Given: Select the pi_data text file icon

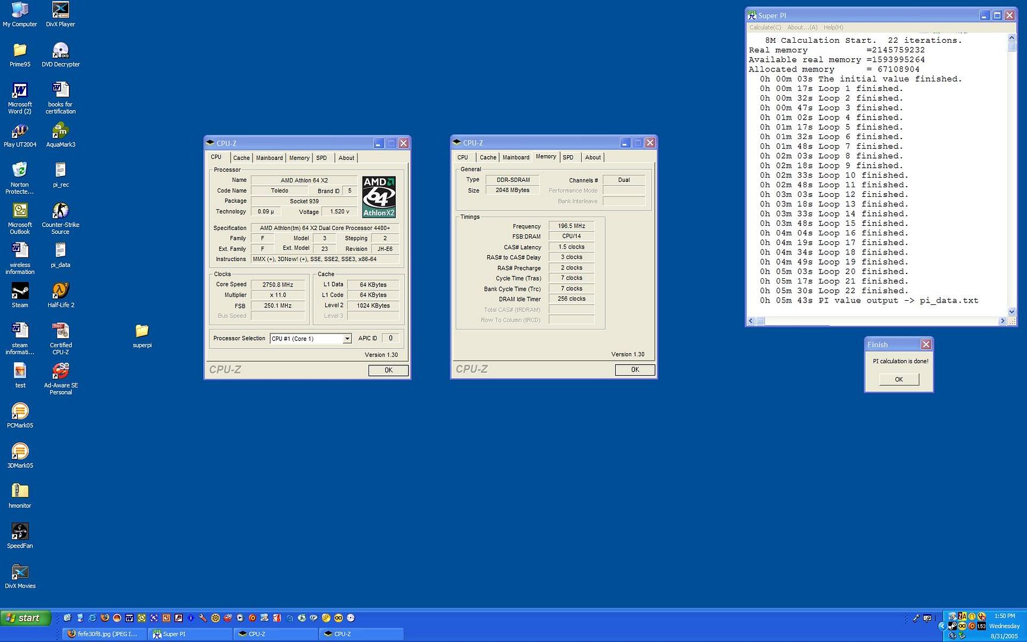Looking at the screenshot, I should click(x=61, y=255).
